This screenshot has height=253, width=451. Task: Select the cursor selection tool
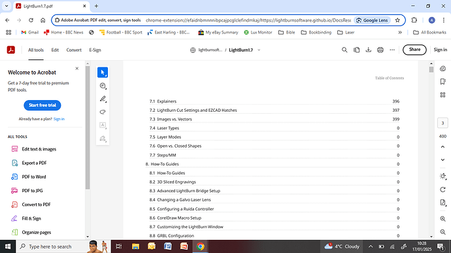[x=103, y=73]
